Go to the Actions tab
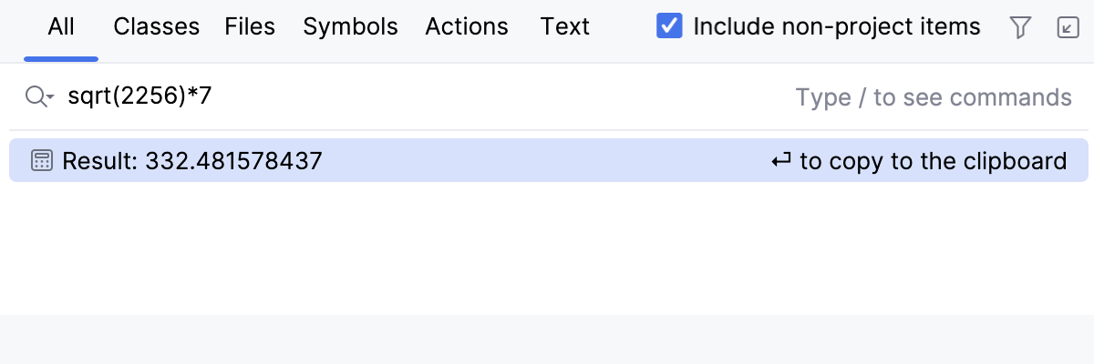Image resolution: width=1094 pixels, height=364 pixels. [x=466, y=26]
